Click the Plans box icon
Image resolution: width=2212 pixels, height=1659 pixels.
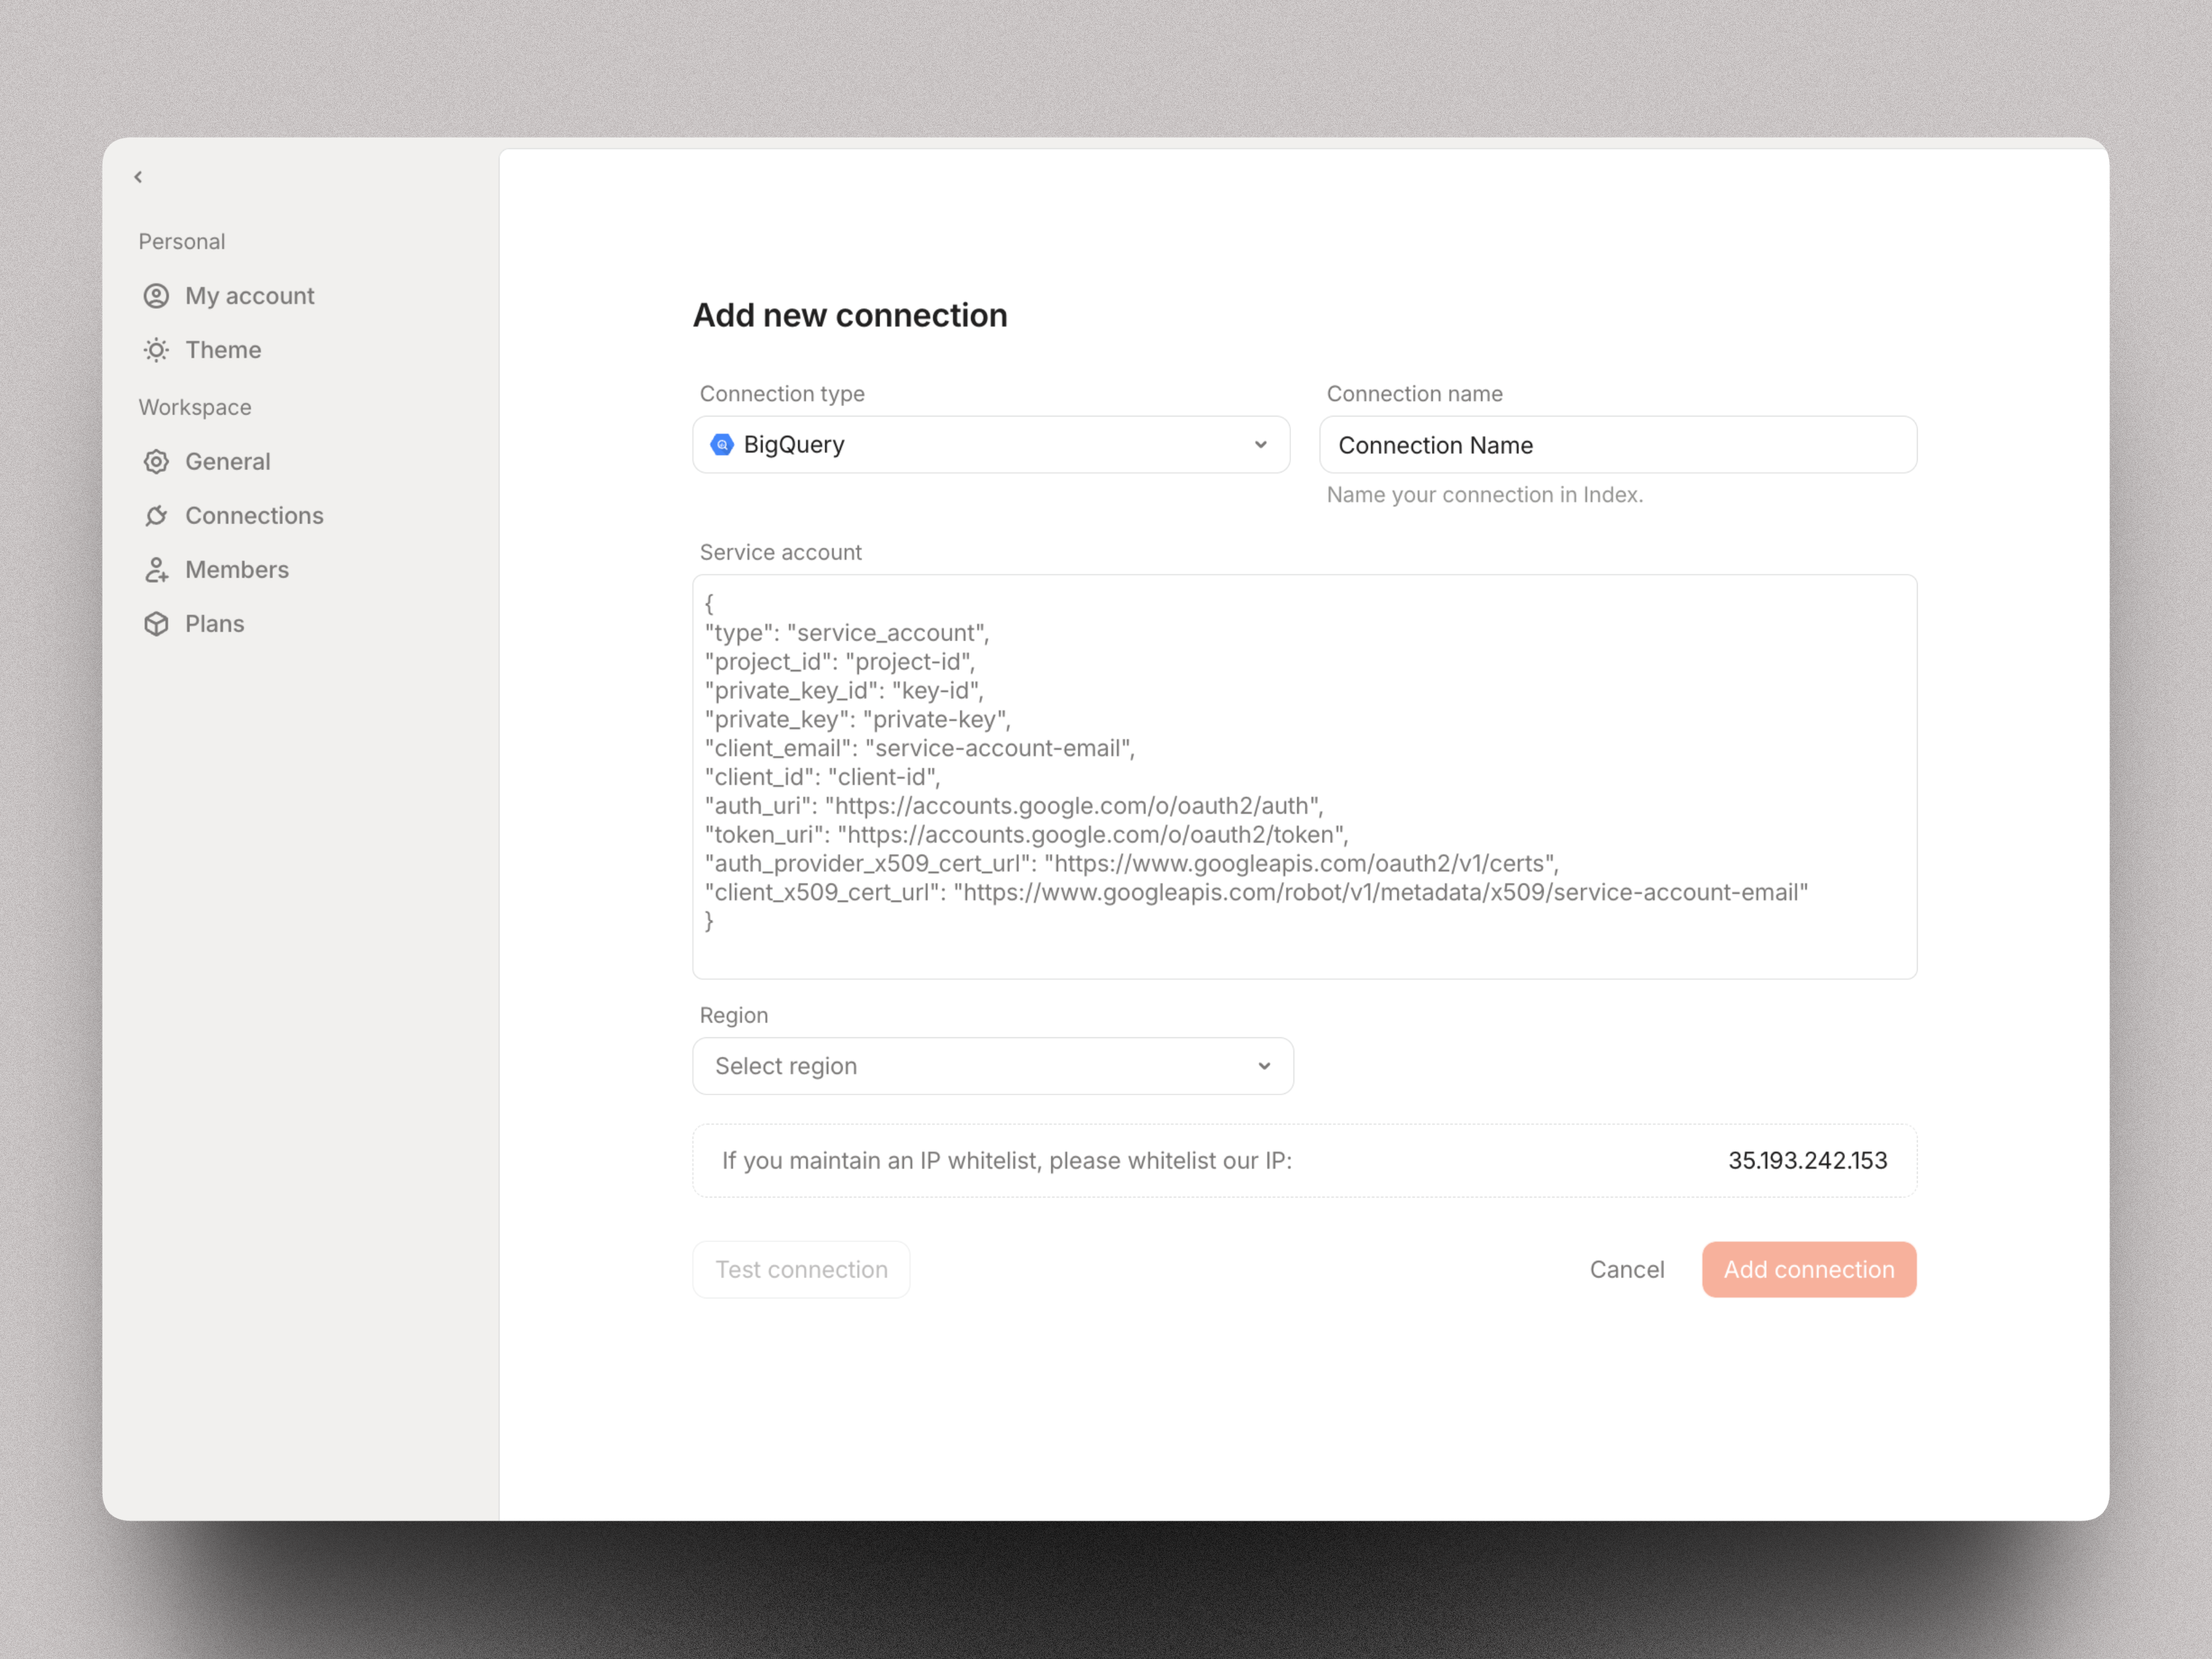click(157, 623)
